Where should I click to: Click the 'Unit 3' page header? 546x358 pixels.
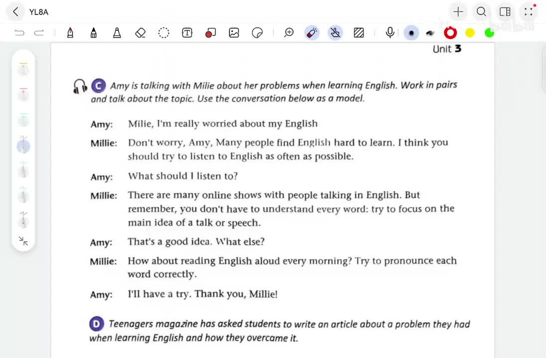447,49
